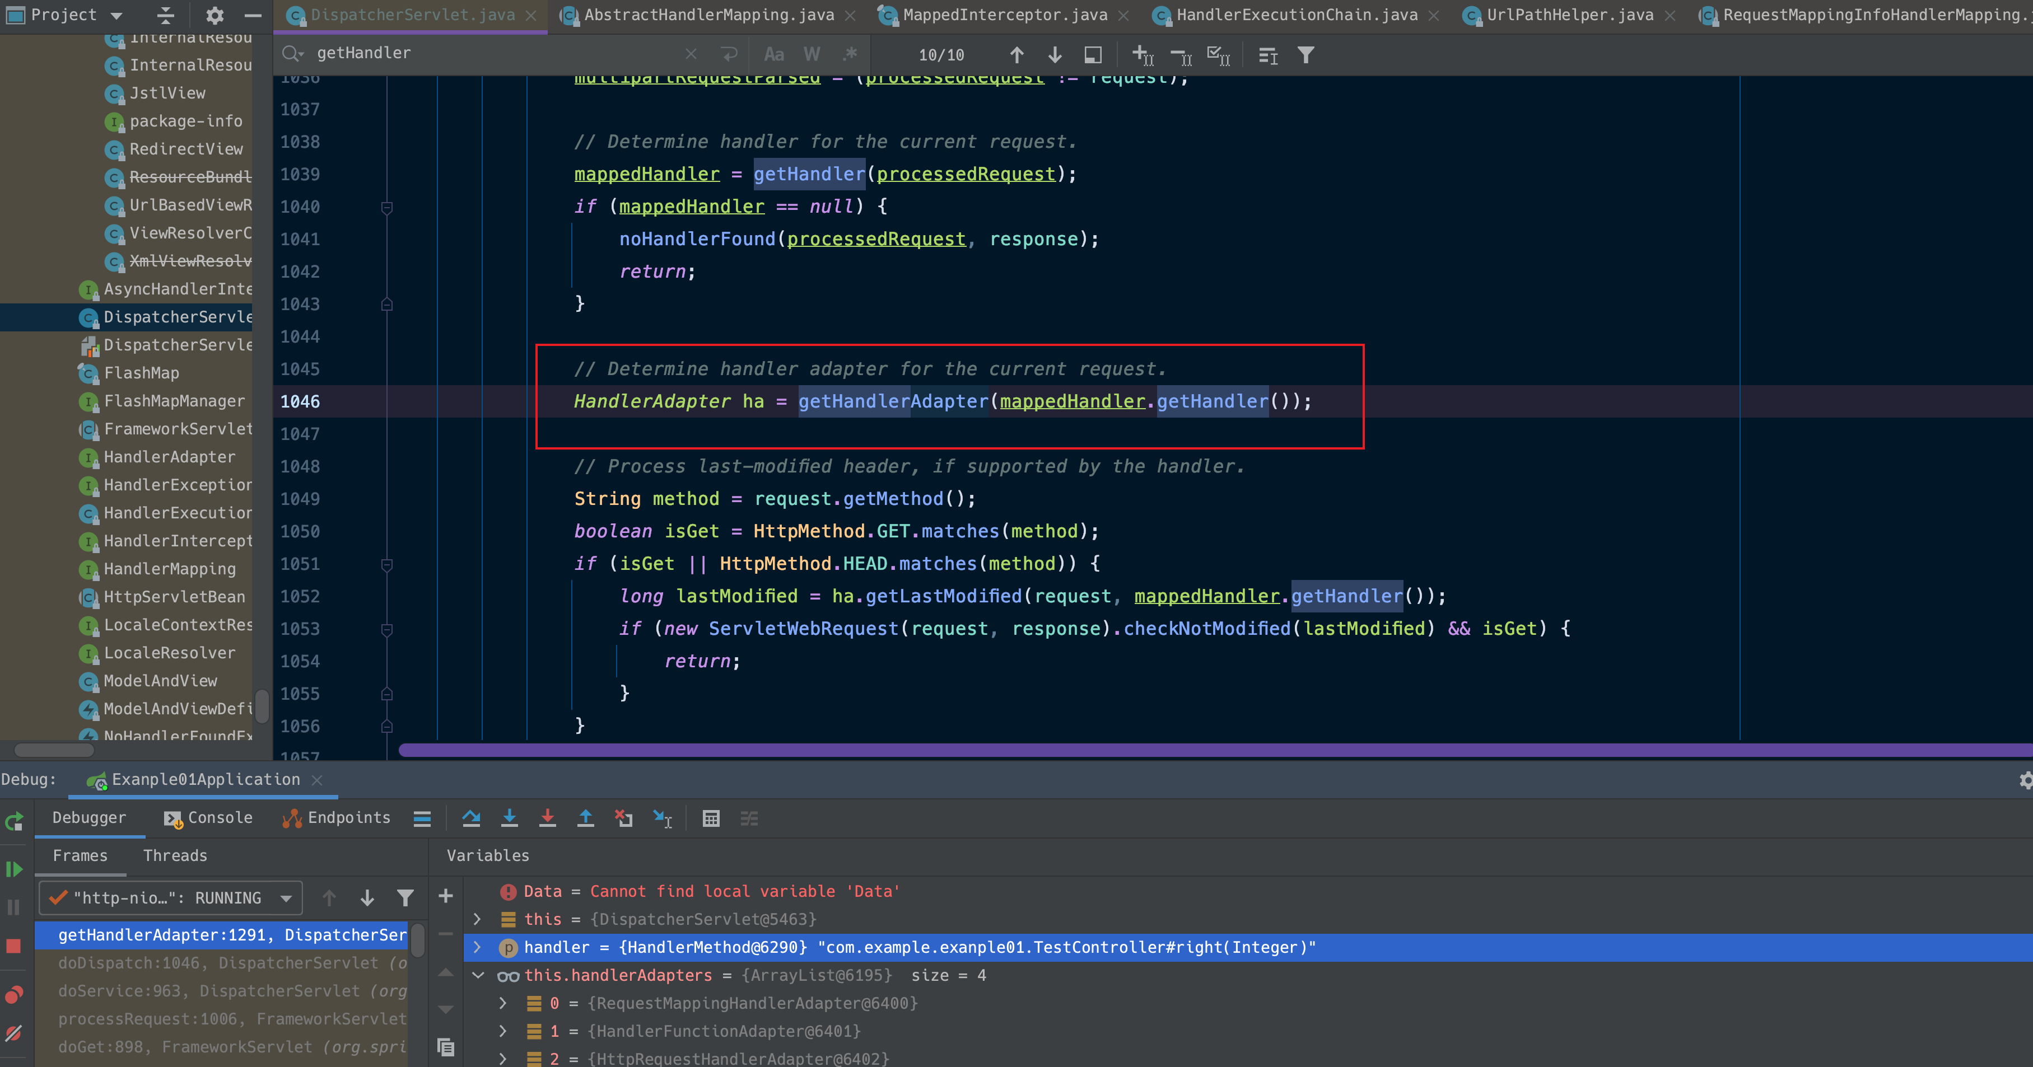
Task: Expand the handler variable node
Action: click(477, 947)
